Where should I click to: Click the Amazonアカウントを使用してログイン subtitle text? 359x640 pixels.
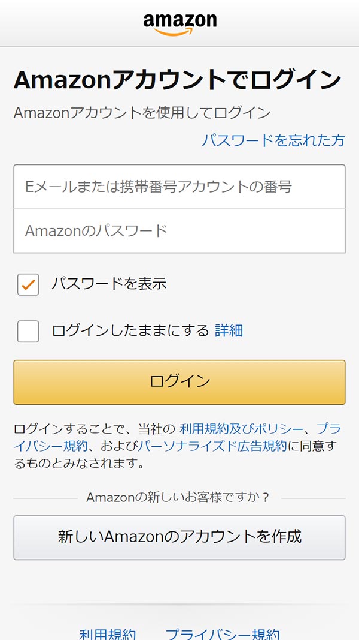coord(142,112)
